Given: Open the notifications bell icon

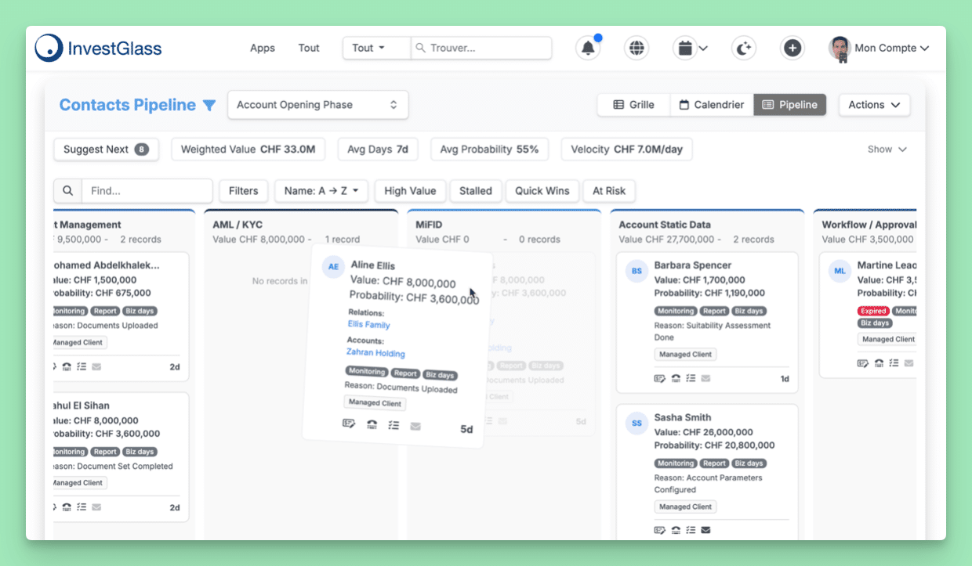Looking at the screenshot, I should point(588,48).
